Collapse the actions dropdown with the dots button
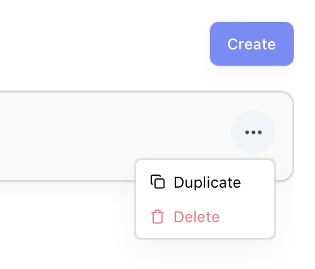This screenshot has width=315, height=269. click(x=253, y=132)
